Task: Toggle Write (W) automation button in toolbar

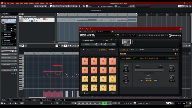Action: 43,6
